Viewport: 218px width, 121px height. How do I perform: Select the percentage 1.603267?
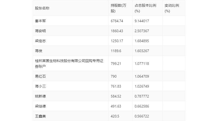click(x=142, y=51)
